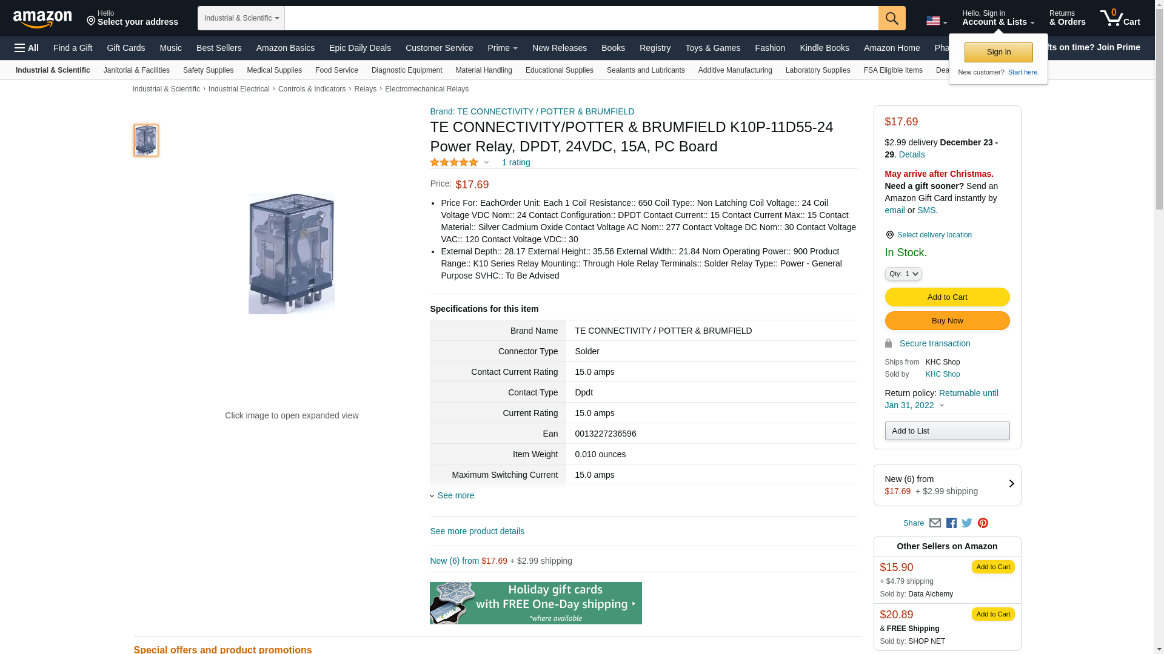This screenshot has height=654, width=1164.
Task: Expand the star rating breakdown chevron
Action: point(486,162)
